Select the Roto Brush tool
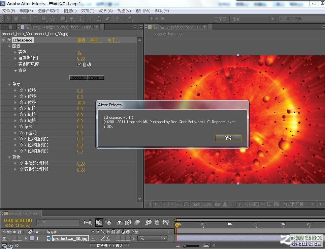This screenshot has width=325, height=249. click(119, 19)
